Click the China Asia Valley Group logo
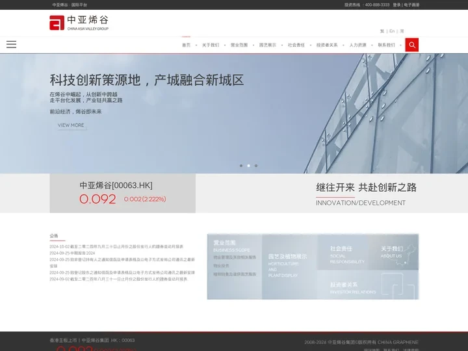Screen dimensions: 468x351 click(79, 23)
